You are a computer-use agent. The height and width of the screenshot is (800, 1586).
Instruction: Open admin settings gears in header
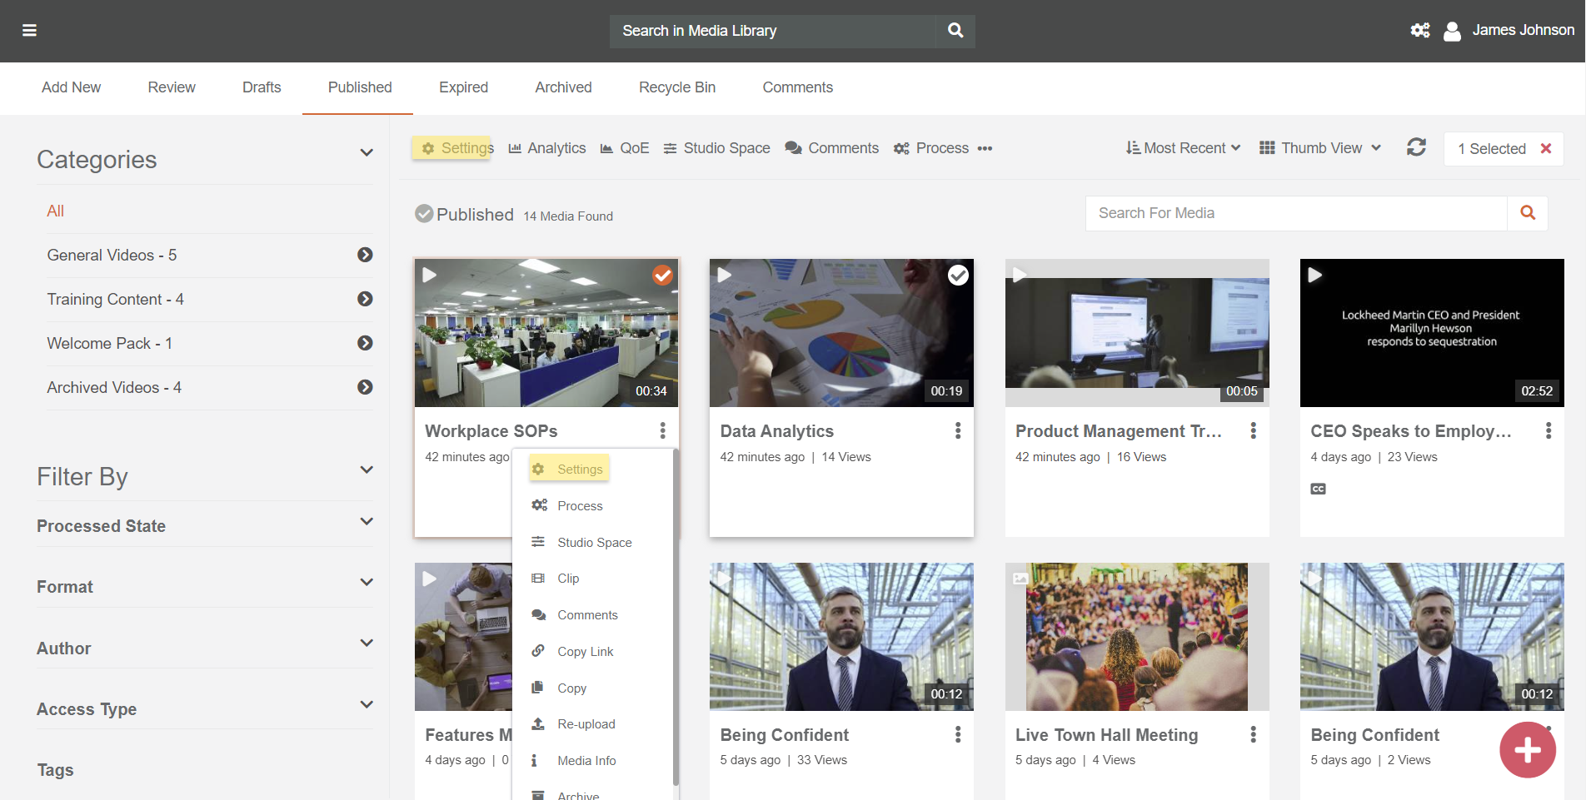pyautogui.click(x=1419, y=31)
